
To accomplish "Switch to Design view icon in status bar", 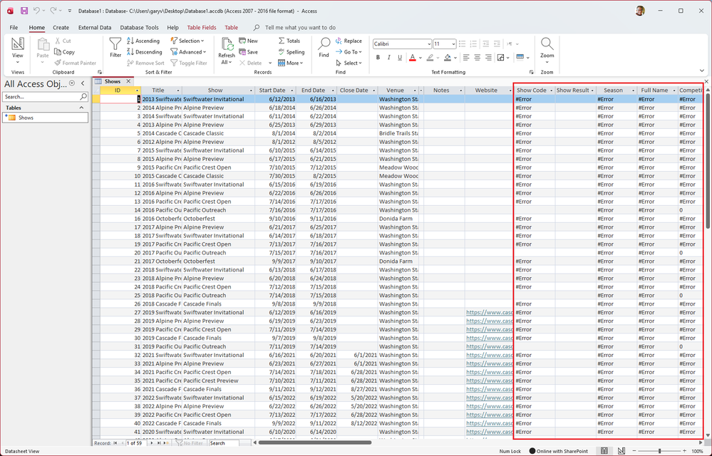I will tap(621, 451).
